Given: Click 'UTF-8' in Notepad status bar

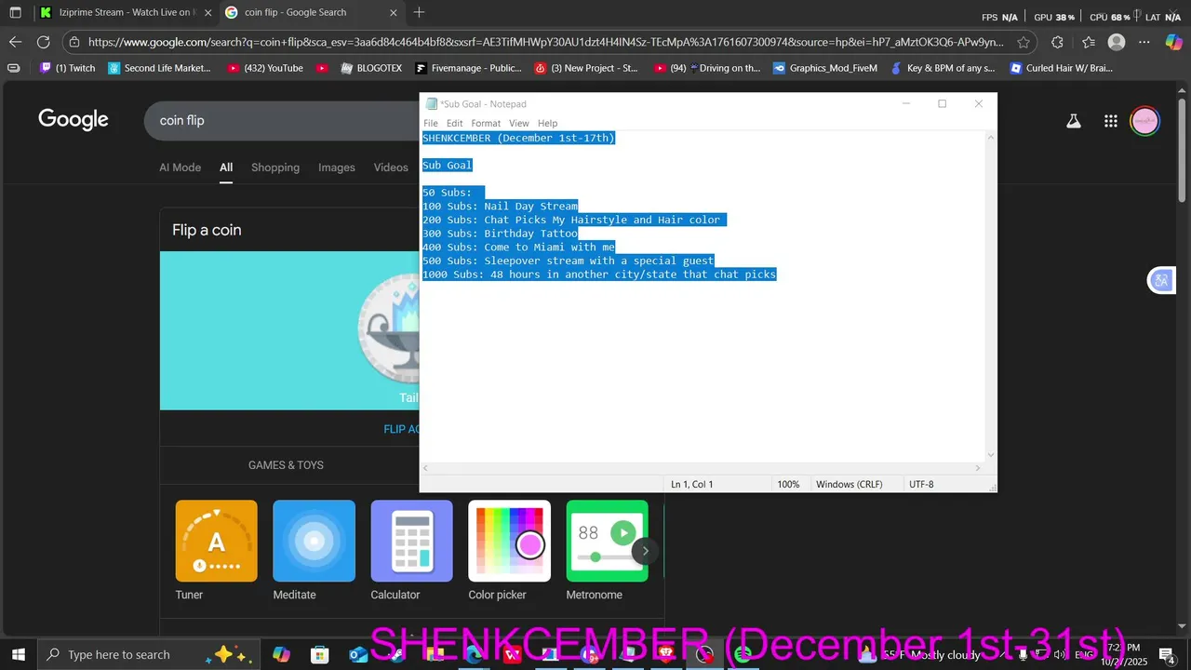Looking at the screenshot, I should pyautogui.click(x=921, y=484).
